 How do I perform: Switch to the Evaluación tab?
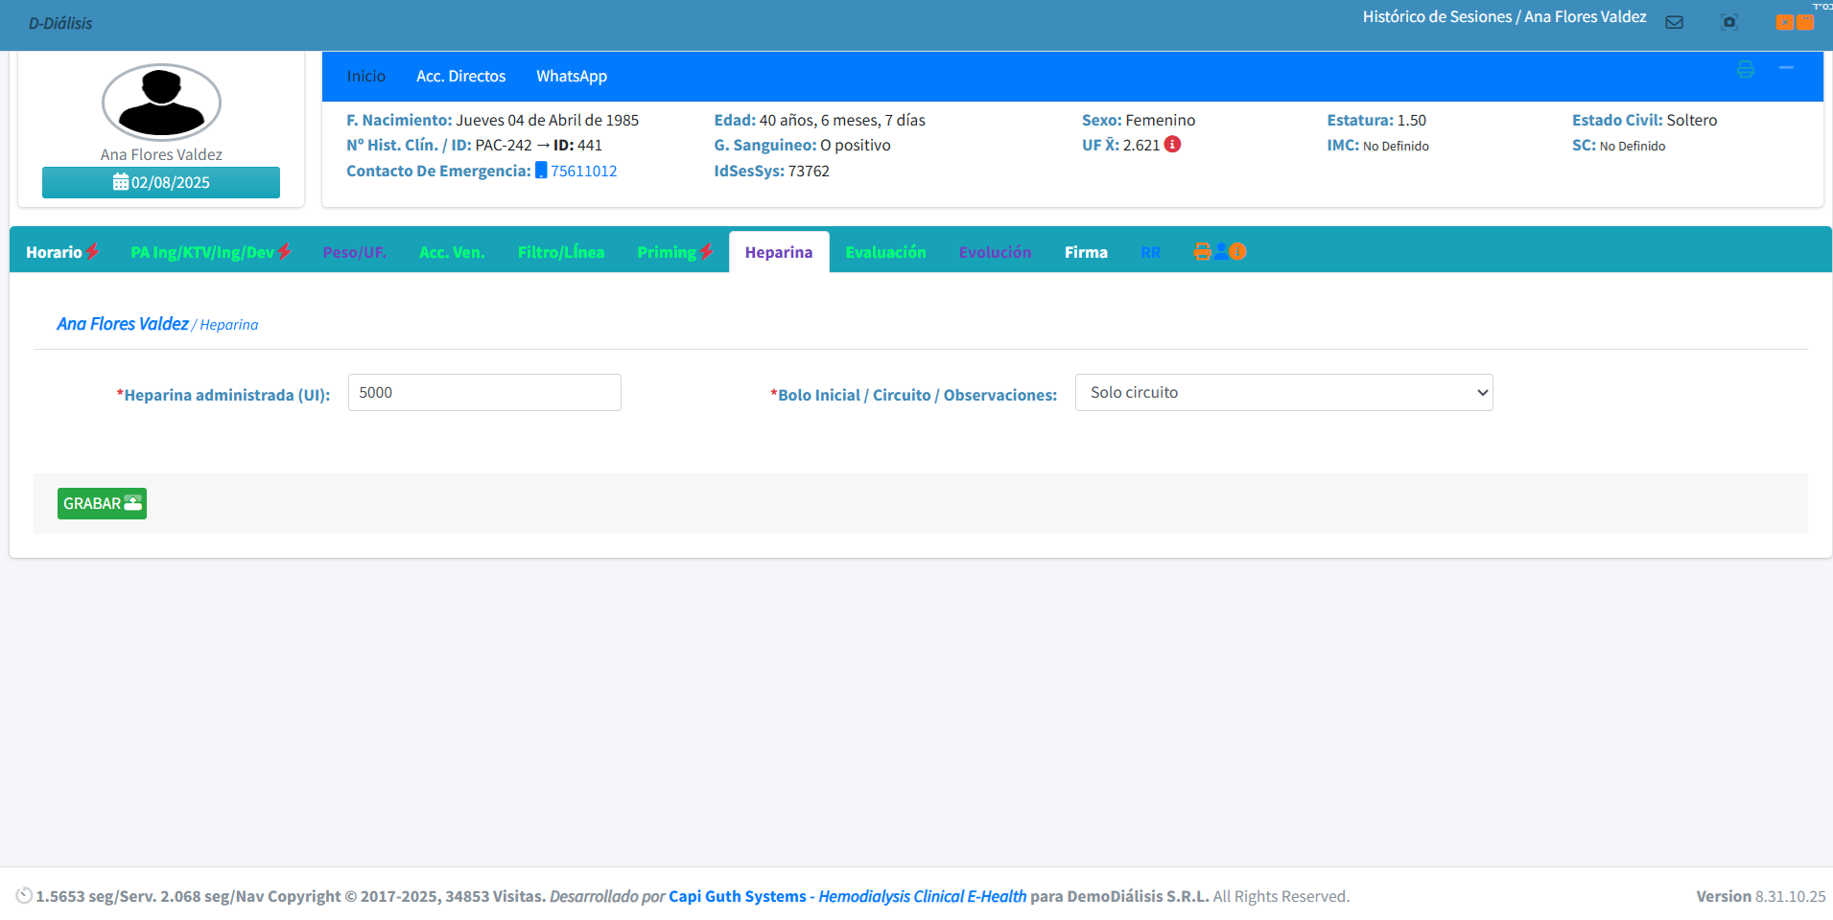(885, 252)
